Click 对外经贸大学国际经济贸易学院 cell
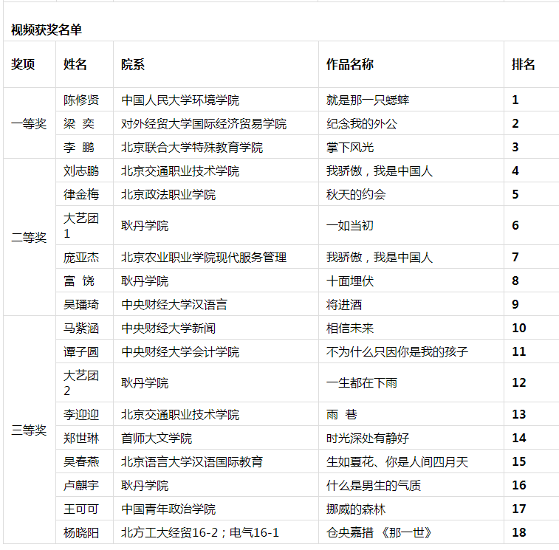559x550 pixels. pyautogui.click(x=204, y=123)
